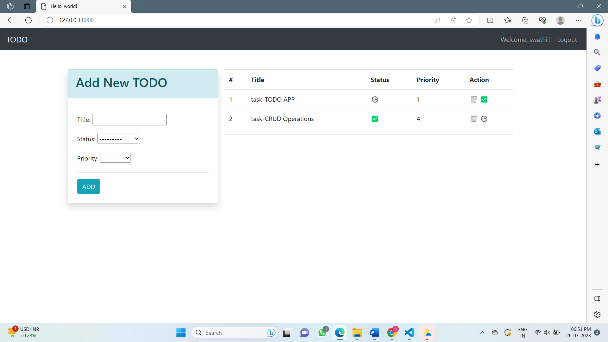This screenshot has height=342, width=608.
Task: Select the Hello, world! browser tab
Action: pyautogui.click(x=79, y=6)
